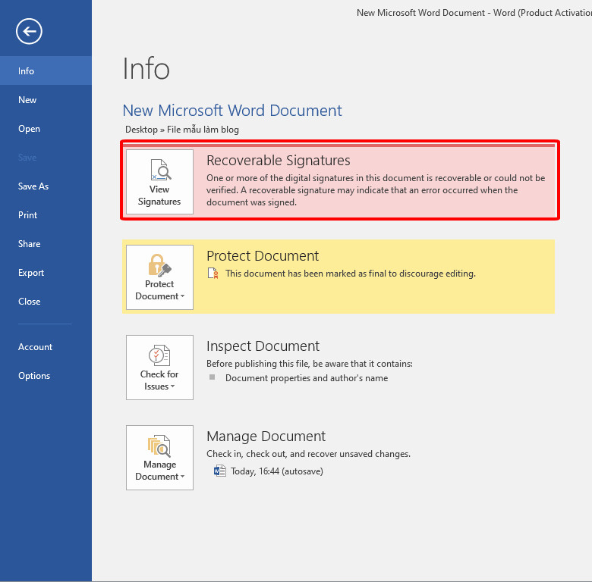Select the Info tab in sidebar
592x582 pixels.
[27, 71]
